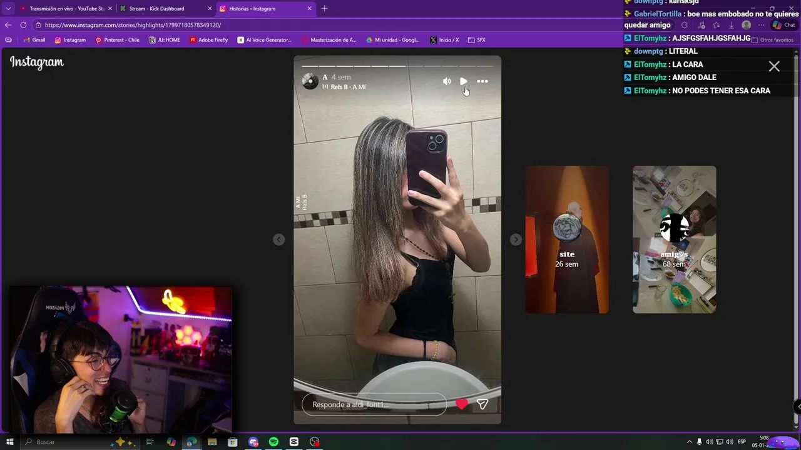The height and width of the screenshot is (450, 801).
Task: Click the edge sidebar expand arrow at right
Action: (x=798, y=406)
